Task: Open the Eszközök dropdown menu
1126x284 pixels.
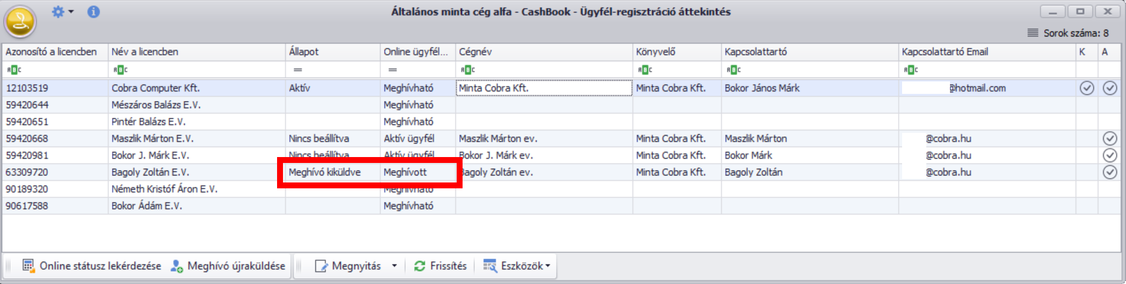Action: click(517, 266)
